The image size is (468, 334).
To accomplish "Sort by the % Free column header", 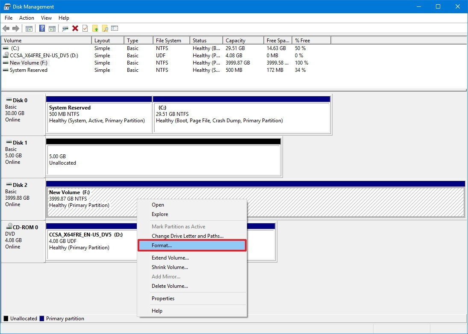I will coord(312,40).
